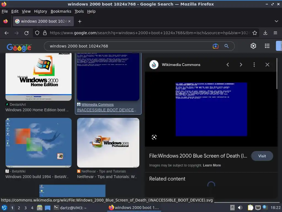Open the Firefox downloads panel
This screenshot has height=212, width=282.
(x=265, y=33)
